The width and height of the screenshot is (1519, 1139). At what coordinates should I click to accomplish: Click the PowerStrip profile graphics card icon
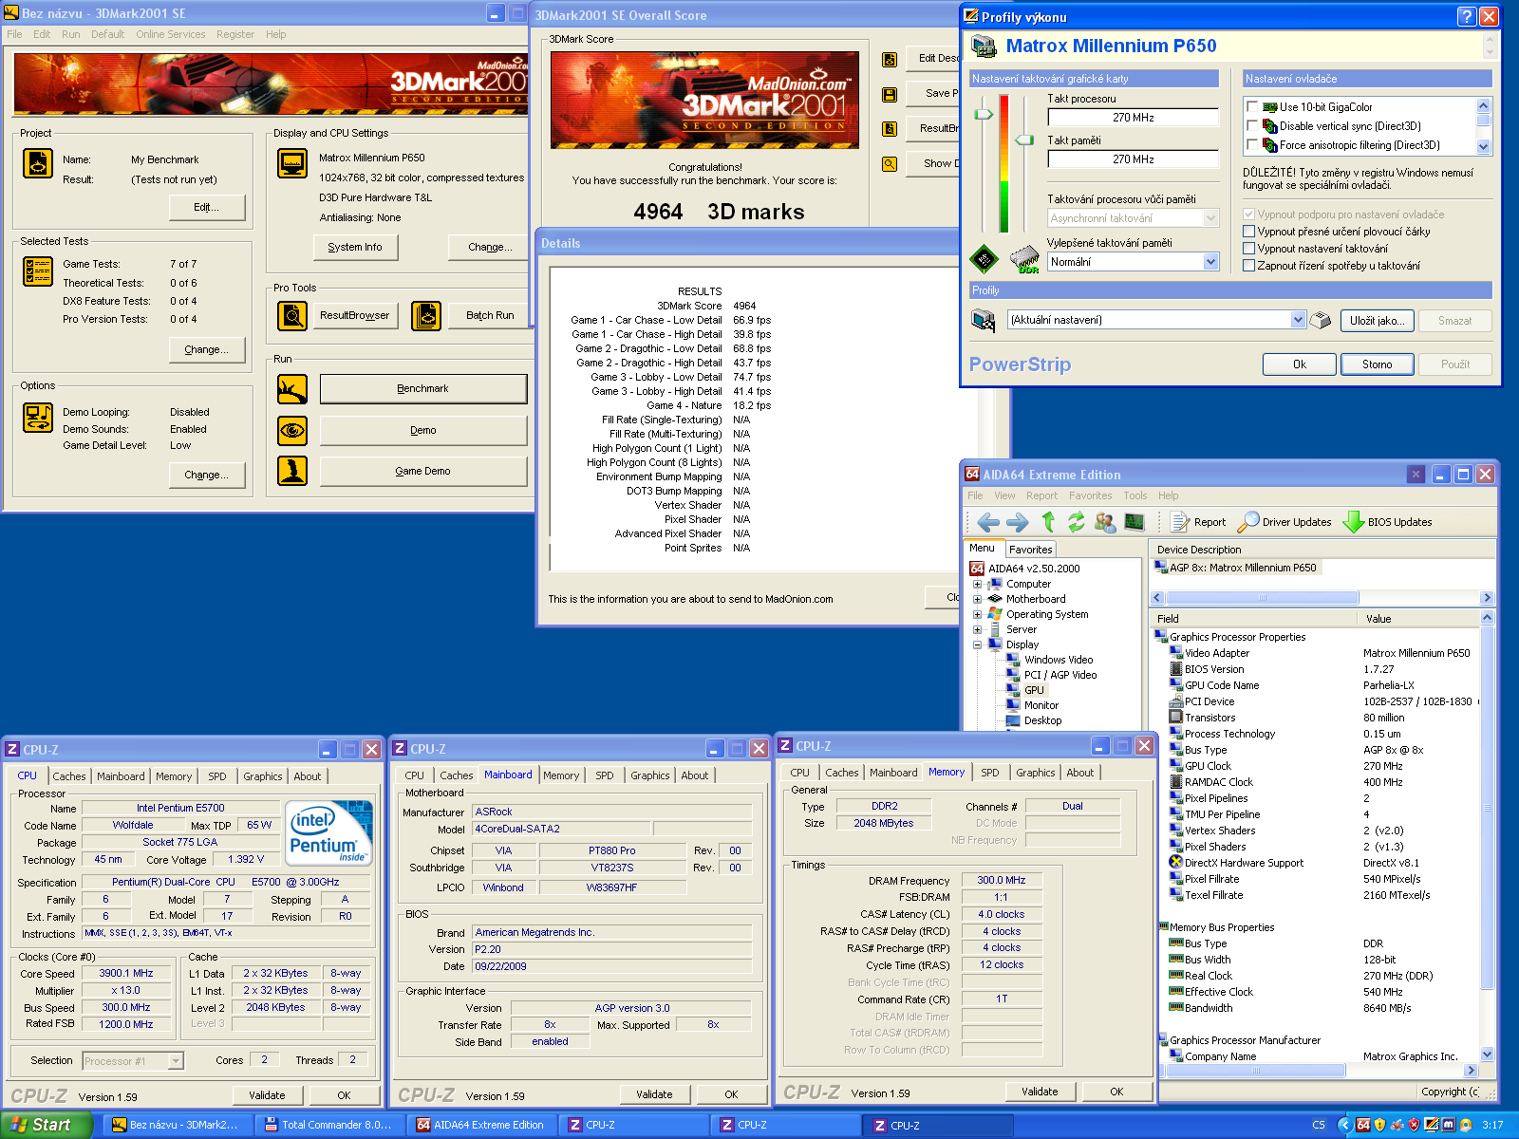pos(984,321)
